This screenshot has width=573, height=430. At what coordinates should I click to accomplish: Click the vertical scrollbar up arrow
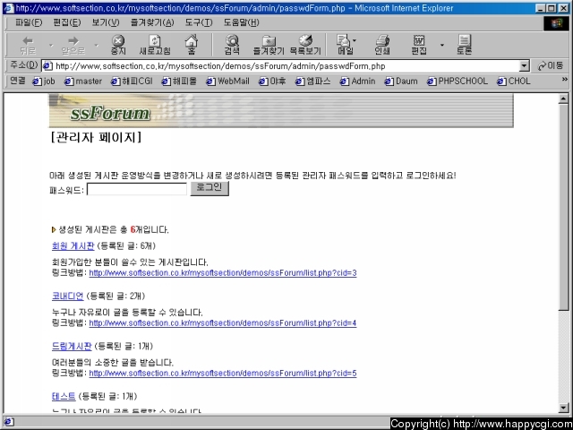(x=563, y=99)
